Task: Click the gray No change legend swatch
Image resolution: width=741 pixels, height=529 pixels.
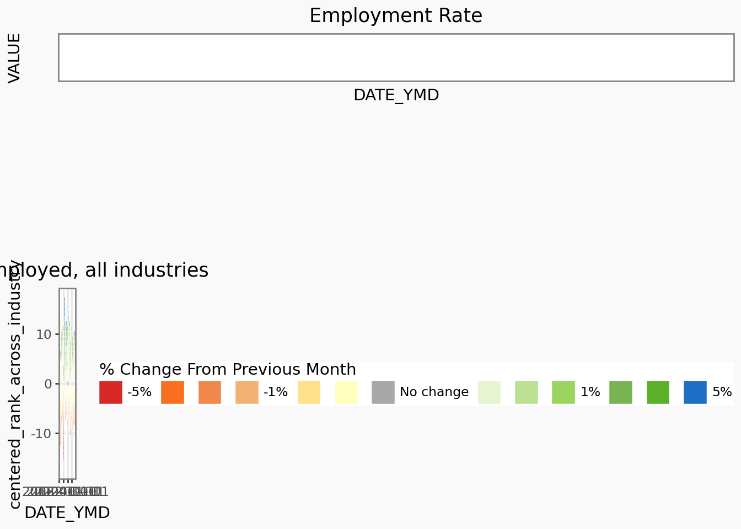Action: pos(383,392)
